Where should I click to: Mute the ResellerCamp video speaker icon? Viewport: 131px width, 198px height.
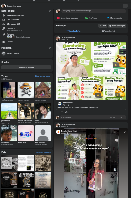point(125,132)
